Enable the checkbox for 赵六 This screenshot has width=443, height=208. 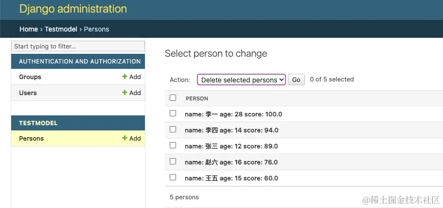[x=173, y=161]
